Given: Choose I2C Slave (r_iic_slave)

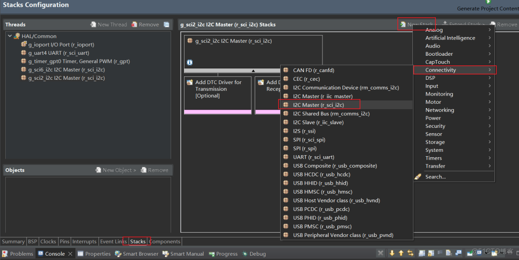Looking at the screenshot, I should point(346,122).
